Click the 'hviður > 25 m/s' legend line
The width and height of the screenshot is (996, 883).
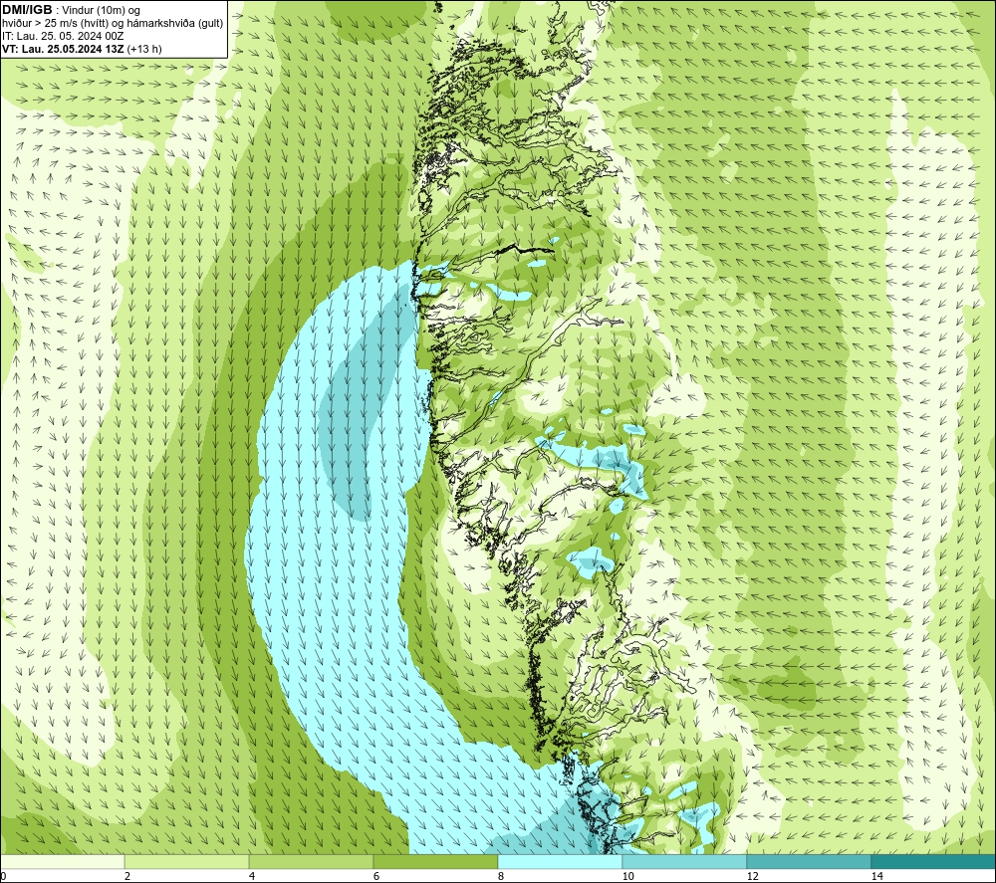coord(113,23)
